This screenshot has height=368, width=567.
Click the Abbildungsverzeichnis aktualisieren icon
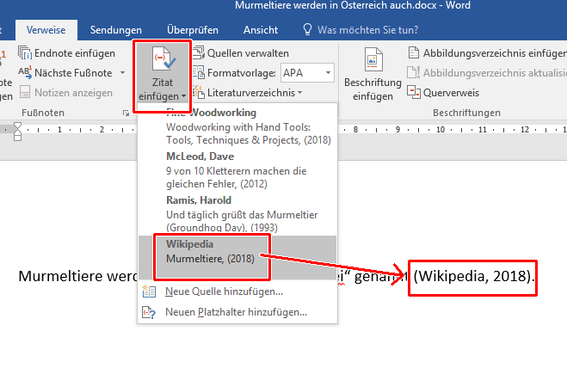coord(414,72)
